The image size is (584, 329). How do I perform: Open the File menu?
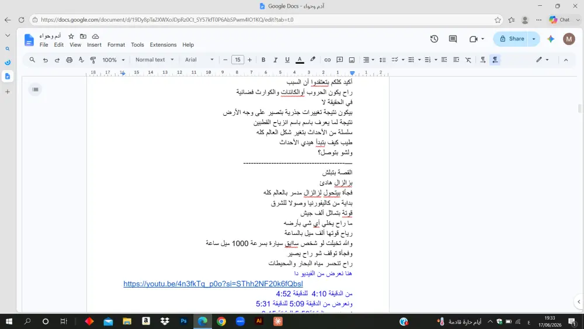(x=44, y=45)
